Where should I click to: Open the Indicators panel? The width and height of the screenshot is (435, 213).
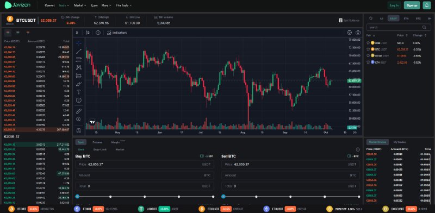(x=117, y=33)
